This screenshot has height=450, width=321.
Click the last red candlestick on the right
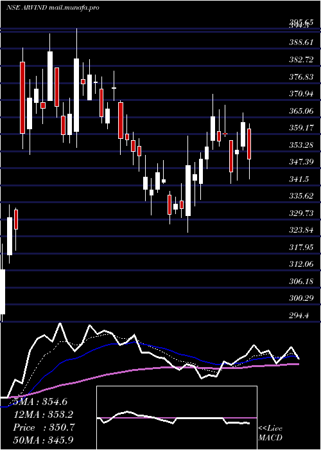[x=249, y=144]
